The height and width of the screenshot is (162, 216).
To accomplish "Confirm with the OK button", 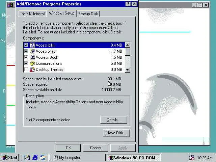I will coord(68,148).
